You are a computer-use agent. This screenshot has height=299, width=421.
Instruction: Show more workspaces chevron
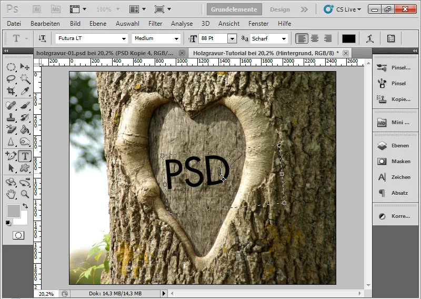coord(304,9)
